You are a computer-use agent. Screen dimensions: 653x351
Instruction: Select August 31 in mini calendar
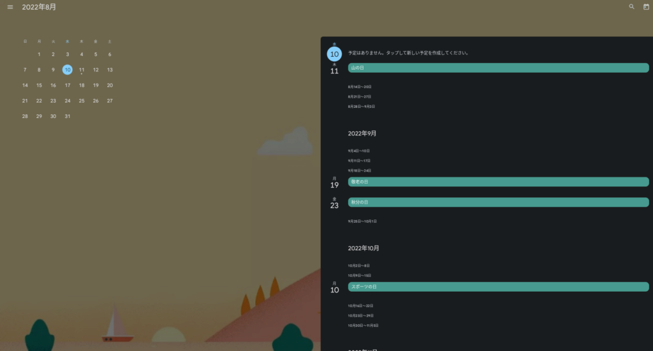coord(68,116)
